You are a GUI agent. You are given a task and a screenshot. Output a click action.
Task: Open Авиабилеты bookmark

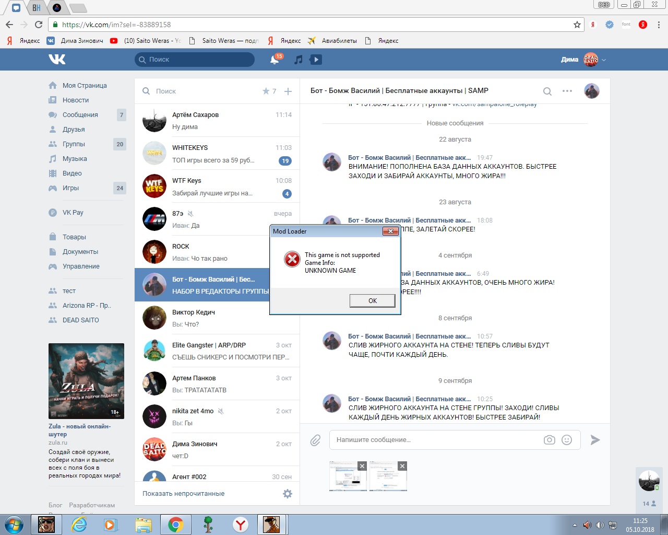point(332,40)
